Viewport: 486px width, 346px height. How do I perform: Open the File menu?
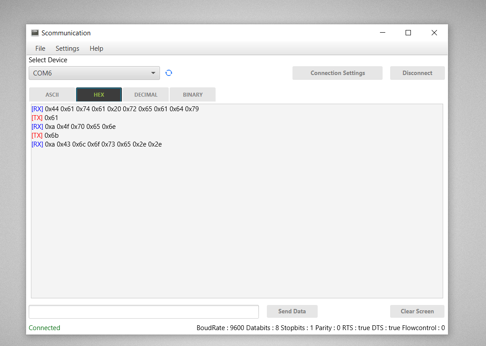pyautogui.click(x=40, y=49)
